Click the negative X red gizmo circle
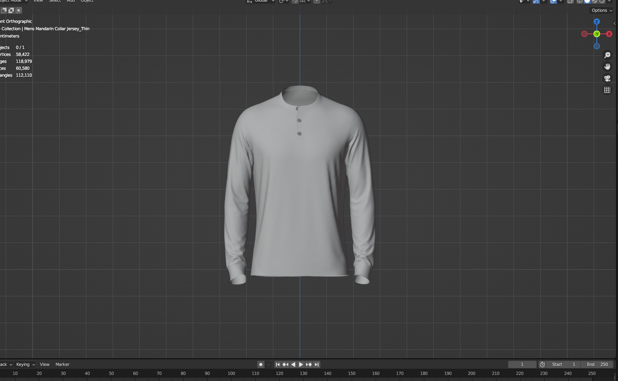This screenshot has height=381, width=618. (x=584, y=34)
